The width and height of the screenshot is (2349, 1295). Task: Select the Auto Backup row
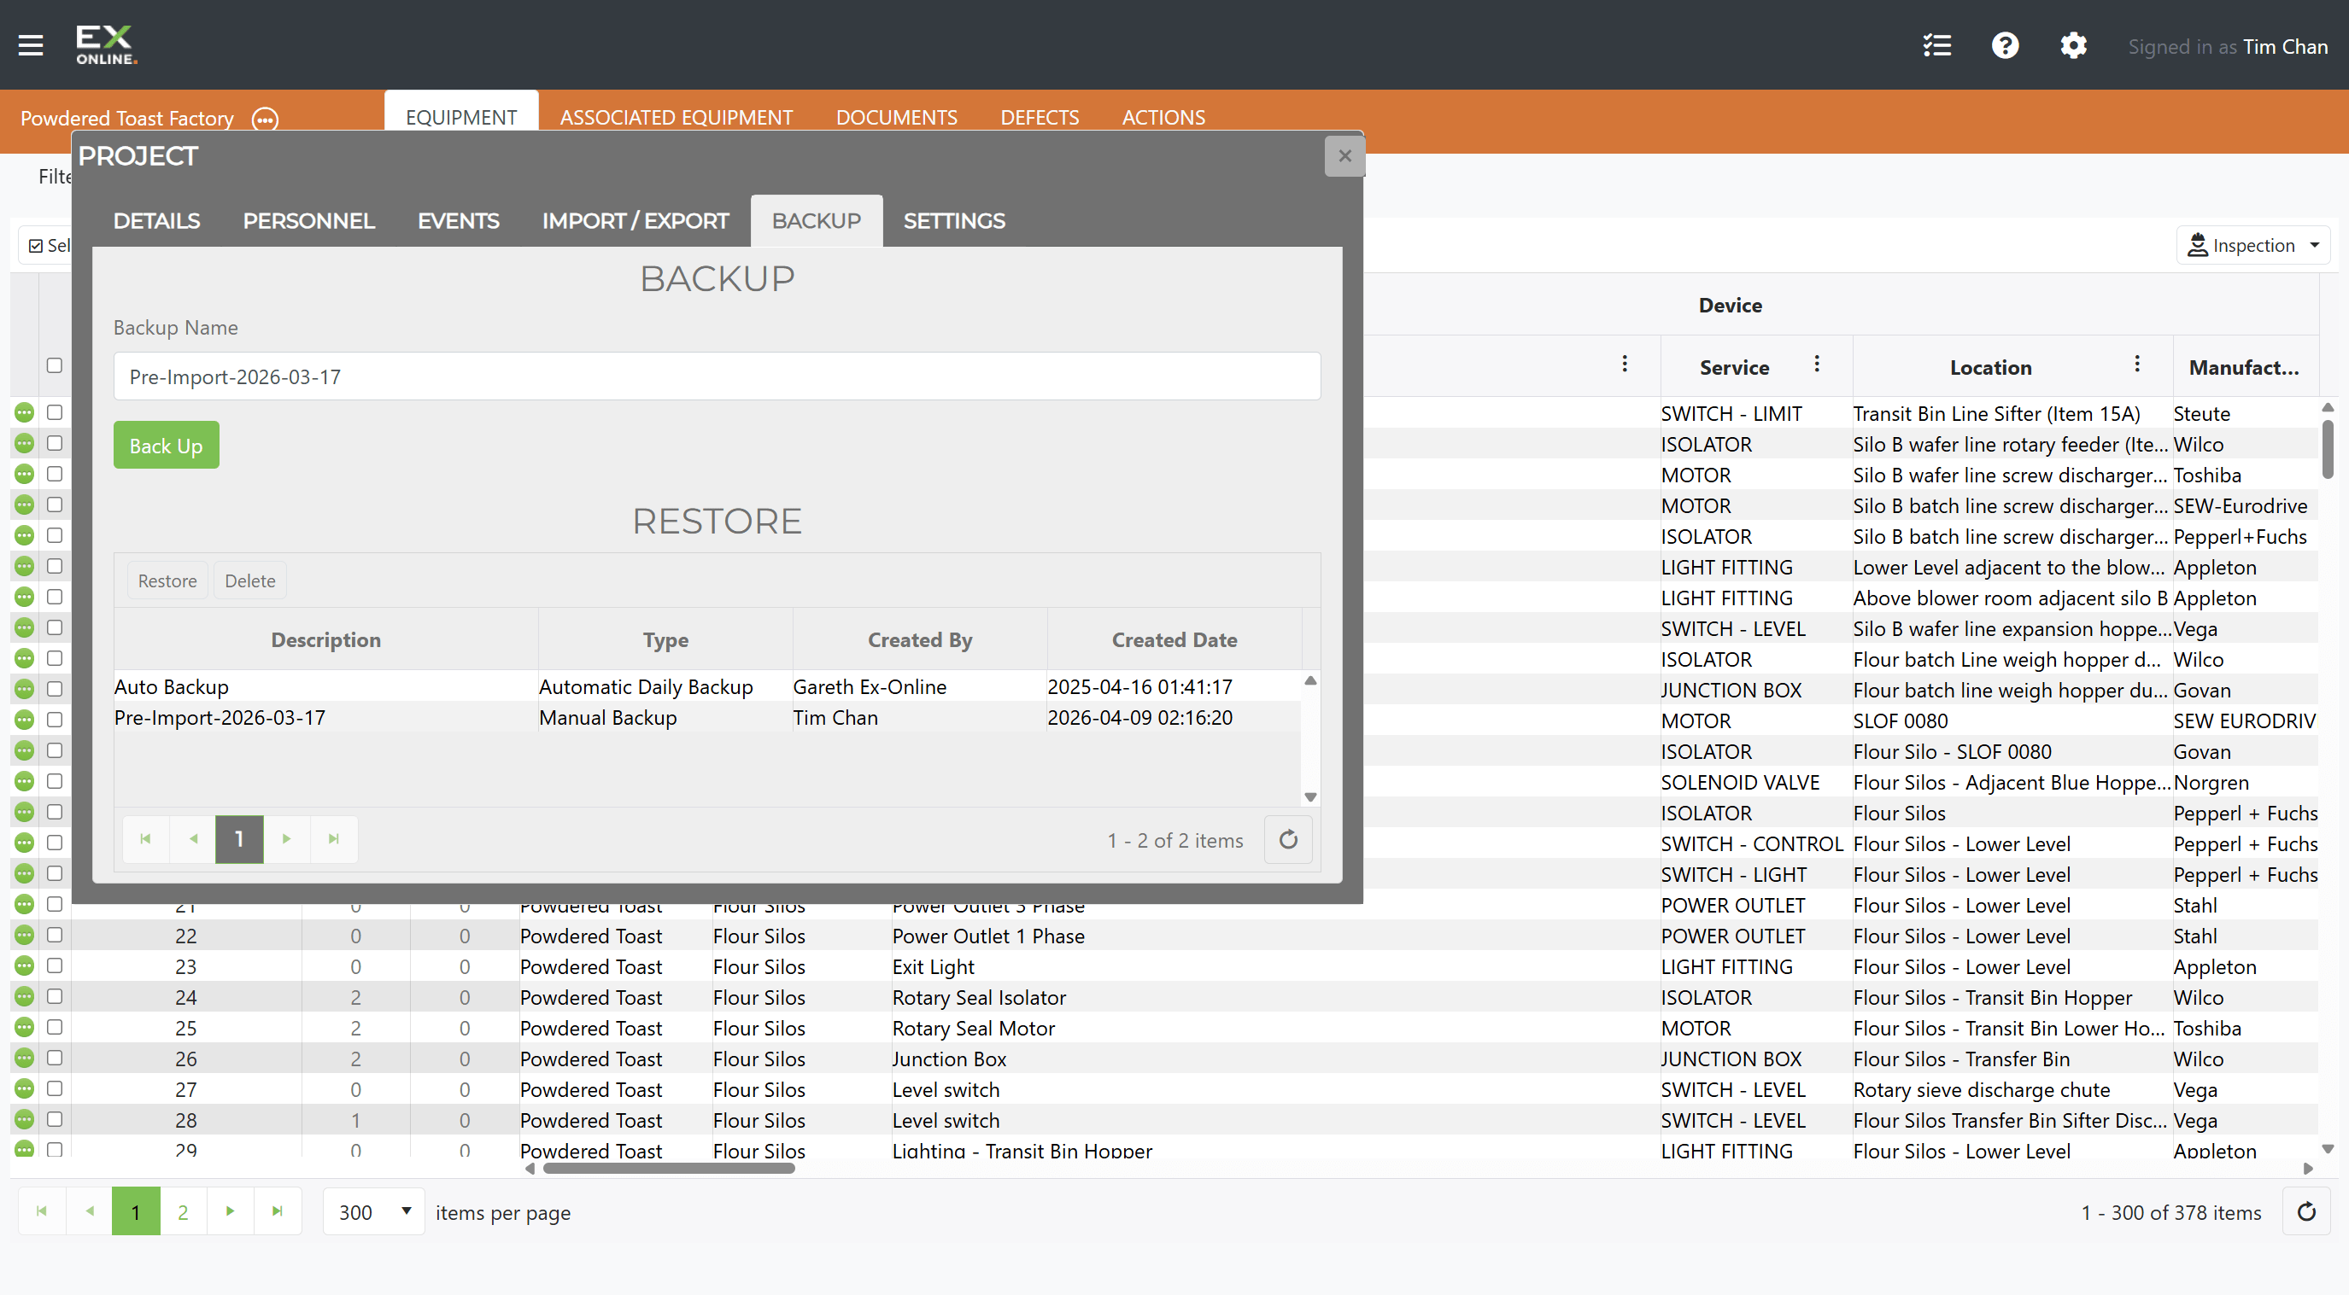[707, 686]
